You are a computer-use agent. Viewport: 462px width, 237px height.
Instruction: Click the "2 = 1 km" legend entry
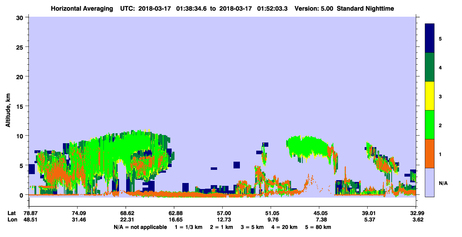pyautogui.click(x=222, y=227)
